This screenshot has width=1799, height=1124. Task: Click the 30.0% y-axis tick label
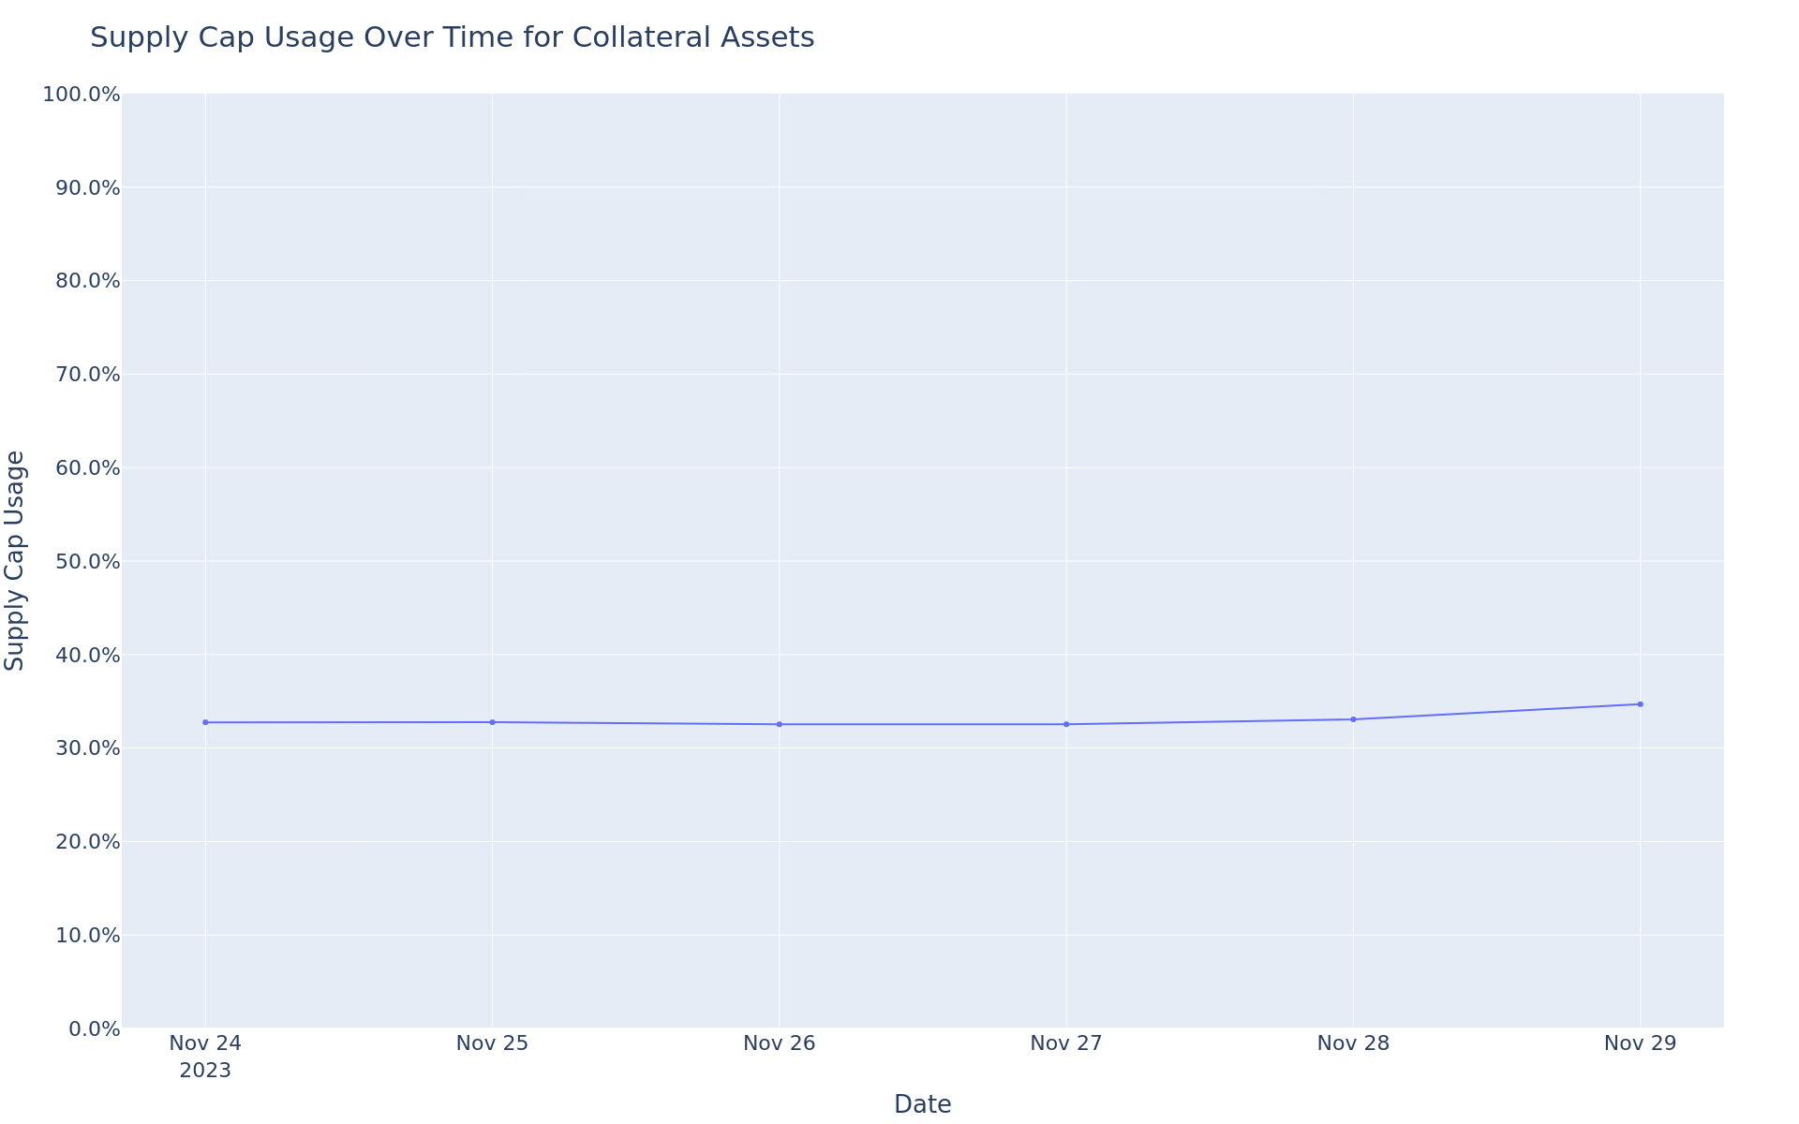pyautogui.click(x=88, y=748)
